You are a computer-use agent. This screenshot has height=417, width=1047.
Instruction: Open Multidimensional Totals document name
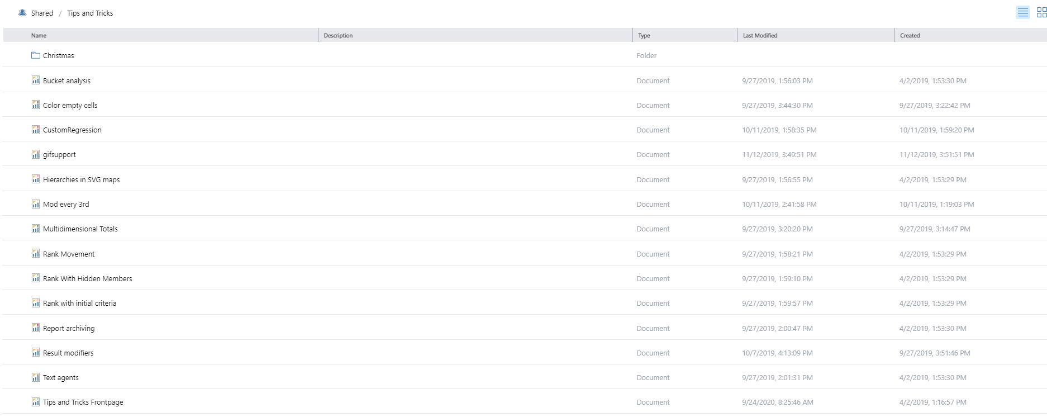tap(80, 229)
